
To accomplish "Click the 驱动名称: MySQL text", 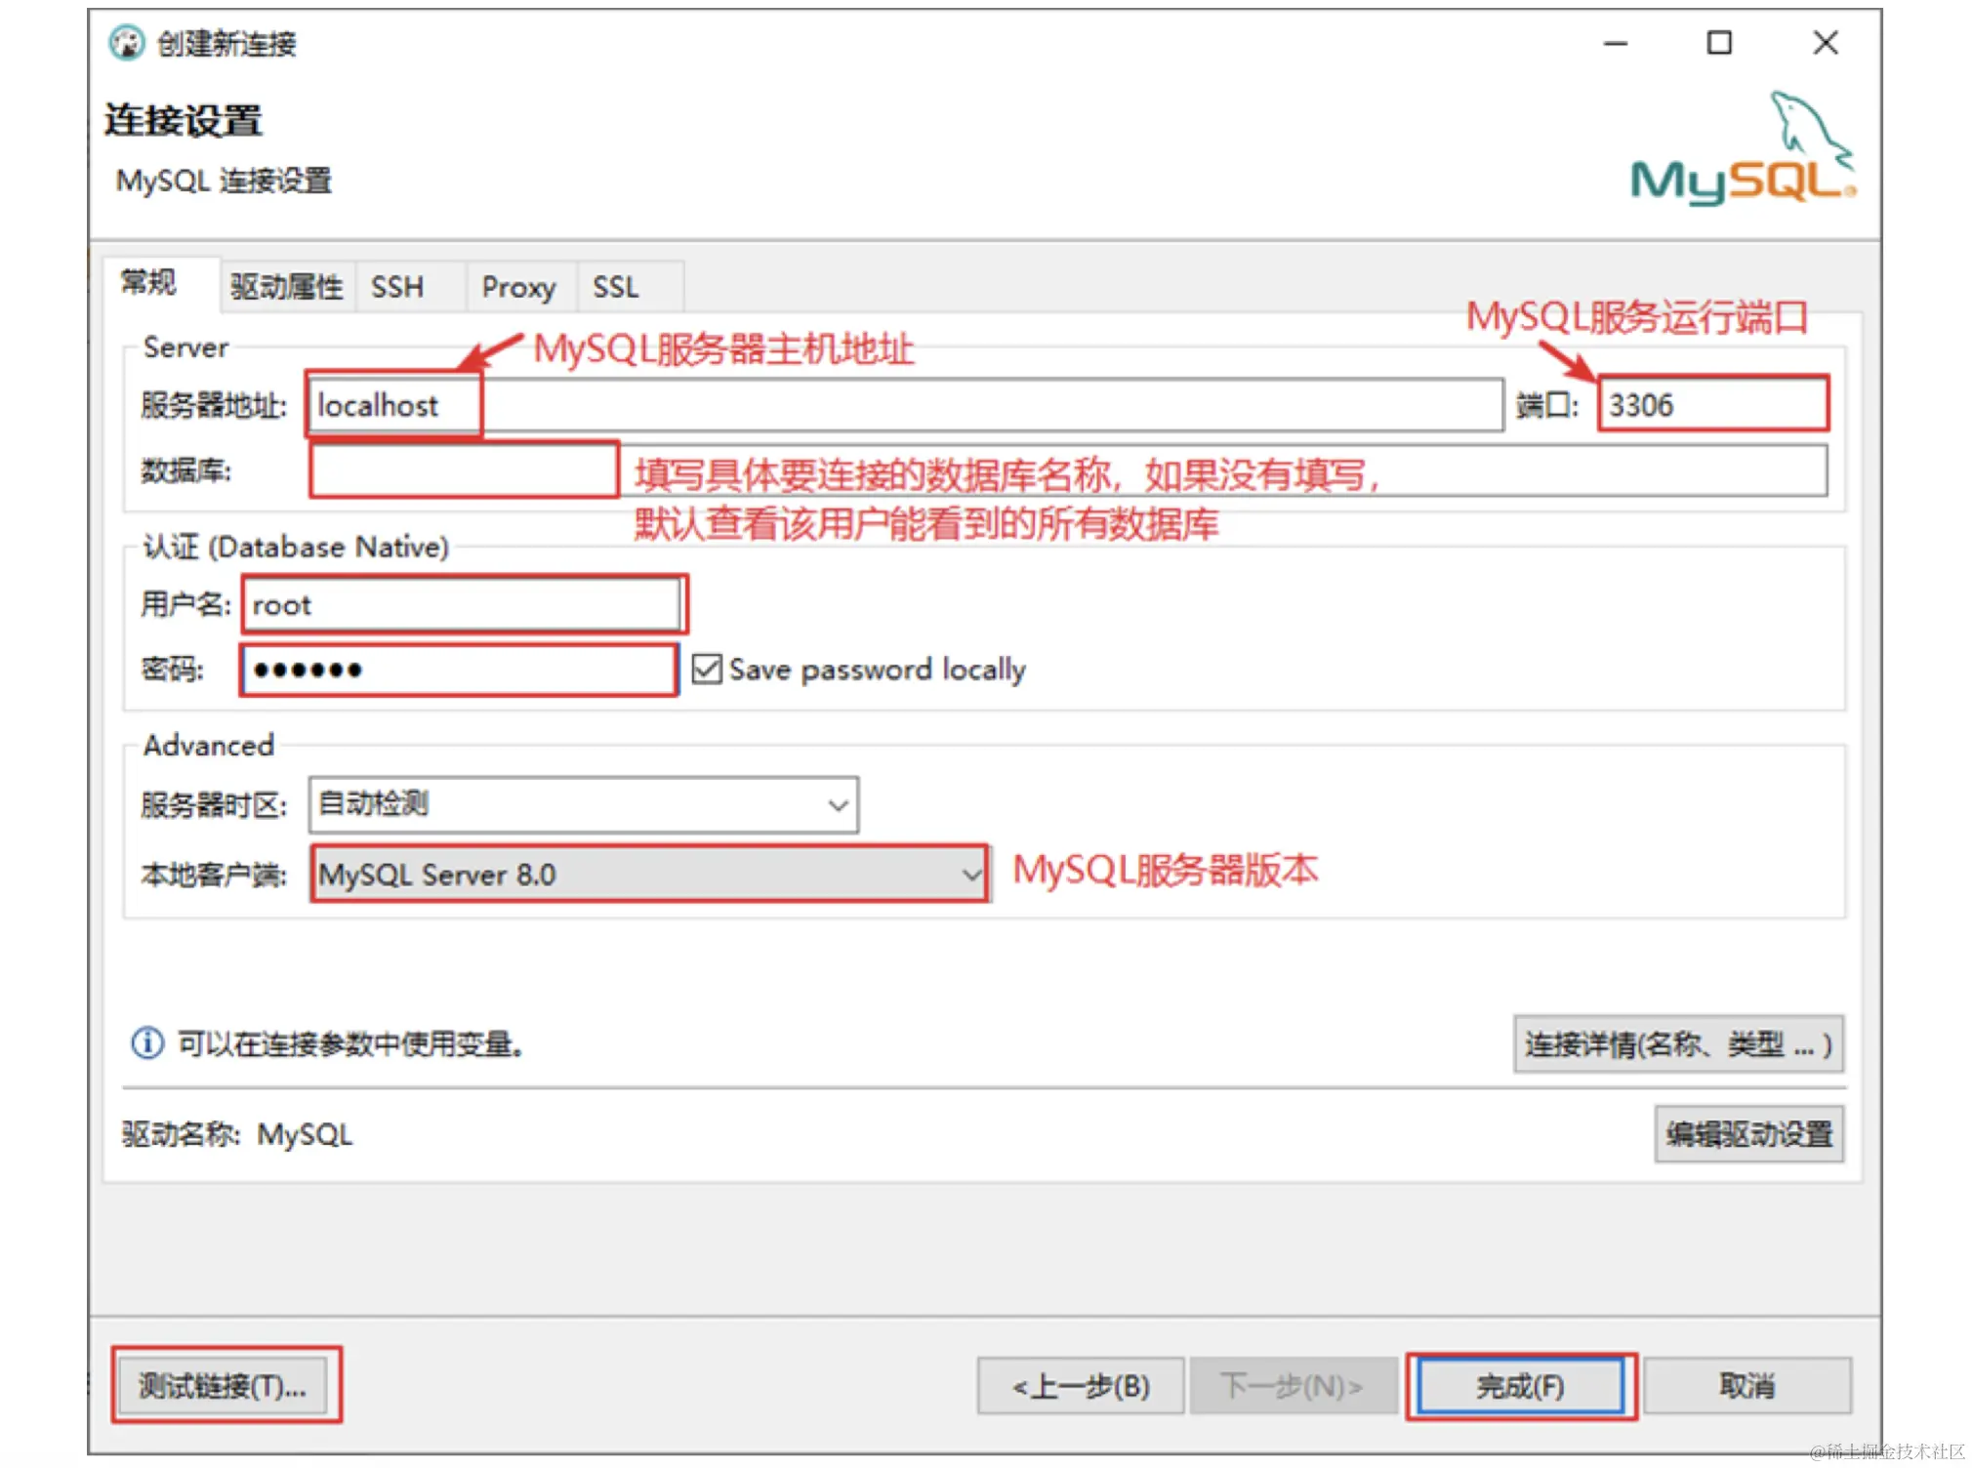I will [x=237, y=1133].
